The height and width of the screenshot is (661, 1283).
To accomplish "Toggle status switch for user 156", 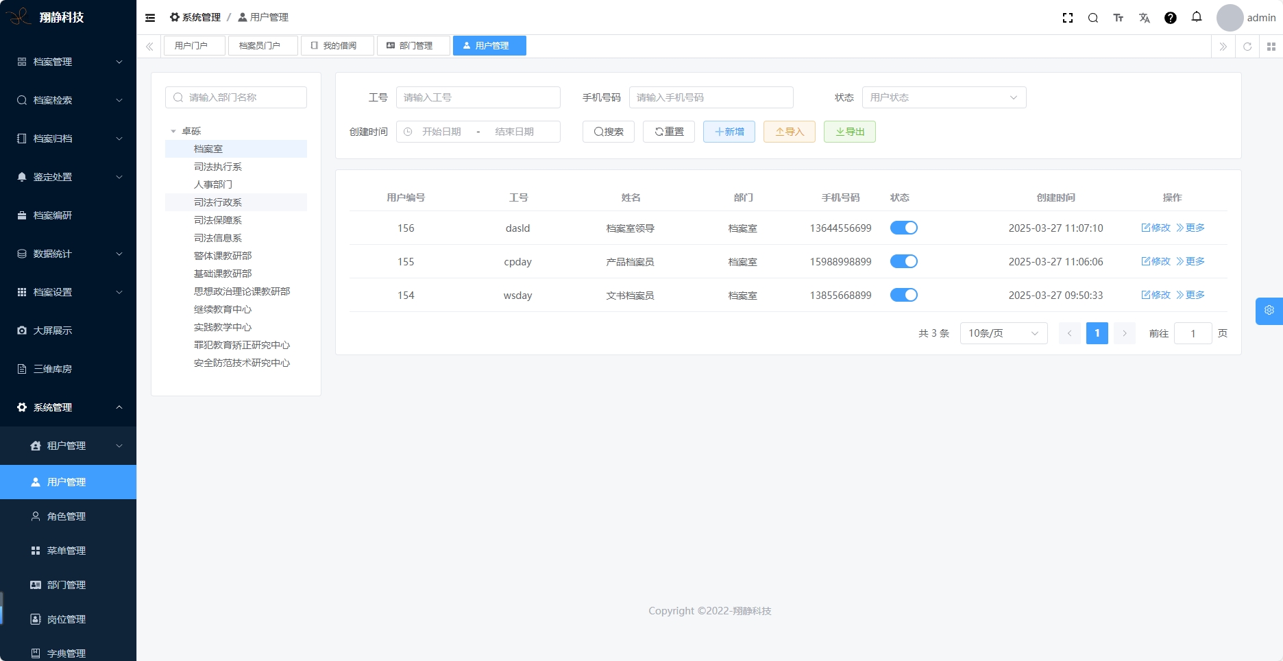I will pyautogui.click(x=903, y=228).
